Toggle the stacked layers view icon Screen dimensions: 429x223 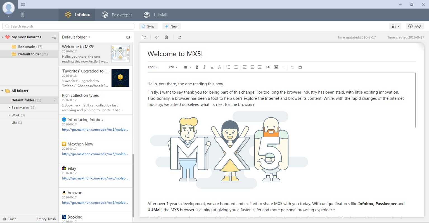click(128, 37)
